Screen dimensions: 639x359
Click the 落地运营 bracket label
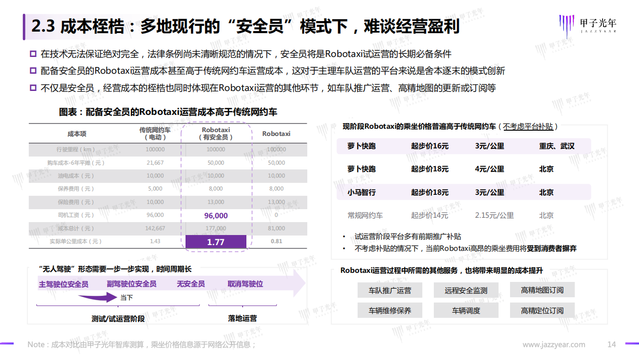pyautogui.click(x=243, y=318)
